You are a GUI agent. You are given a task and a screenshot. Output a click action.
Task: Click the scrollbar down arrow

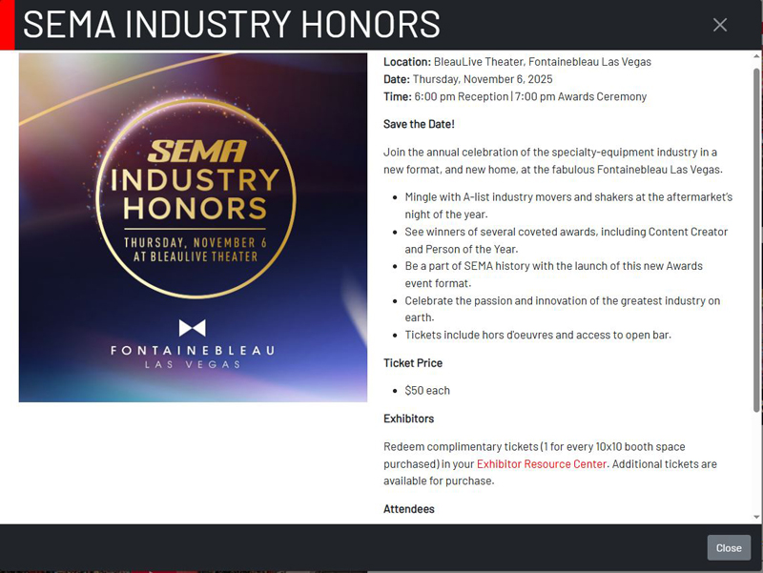click(757, 517)
